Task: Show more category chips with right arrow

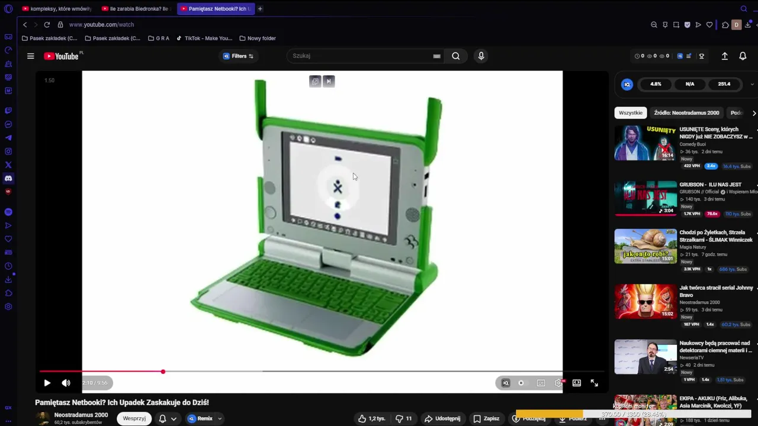Action: click(x=754, y=113)
